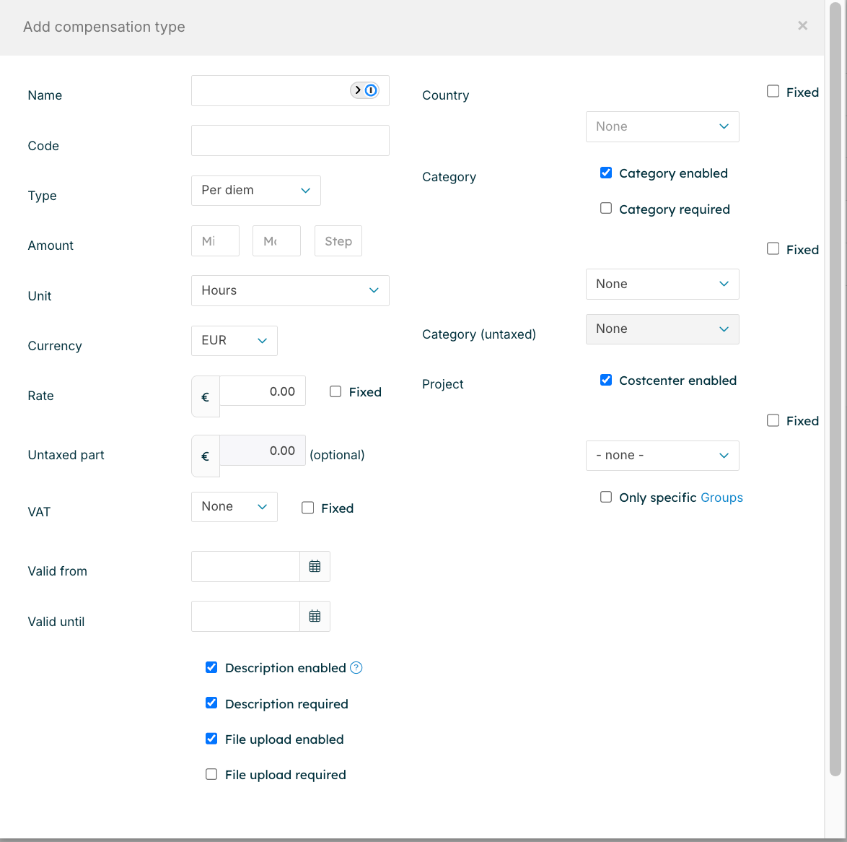Open the Valid until calendar picker
Viewport: 847px width, 842px height.
[315, 617]
